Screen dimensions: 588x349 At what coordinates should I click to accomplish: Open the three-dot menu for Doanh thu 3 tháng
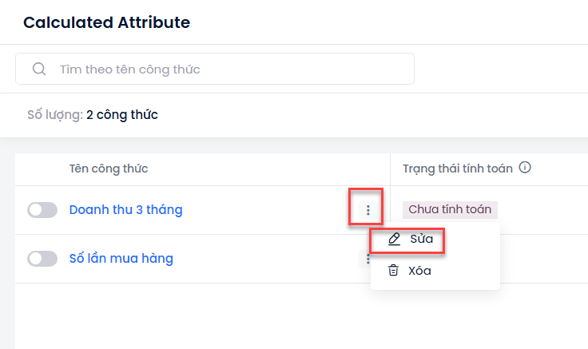367,210
